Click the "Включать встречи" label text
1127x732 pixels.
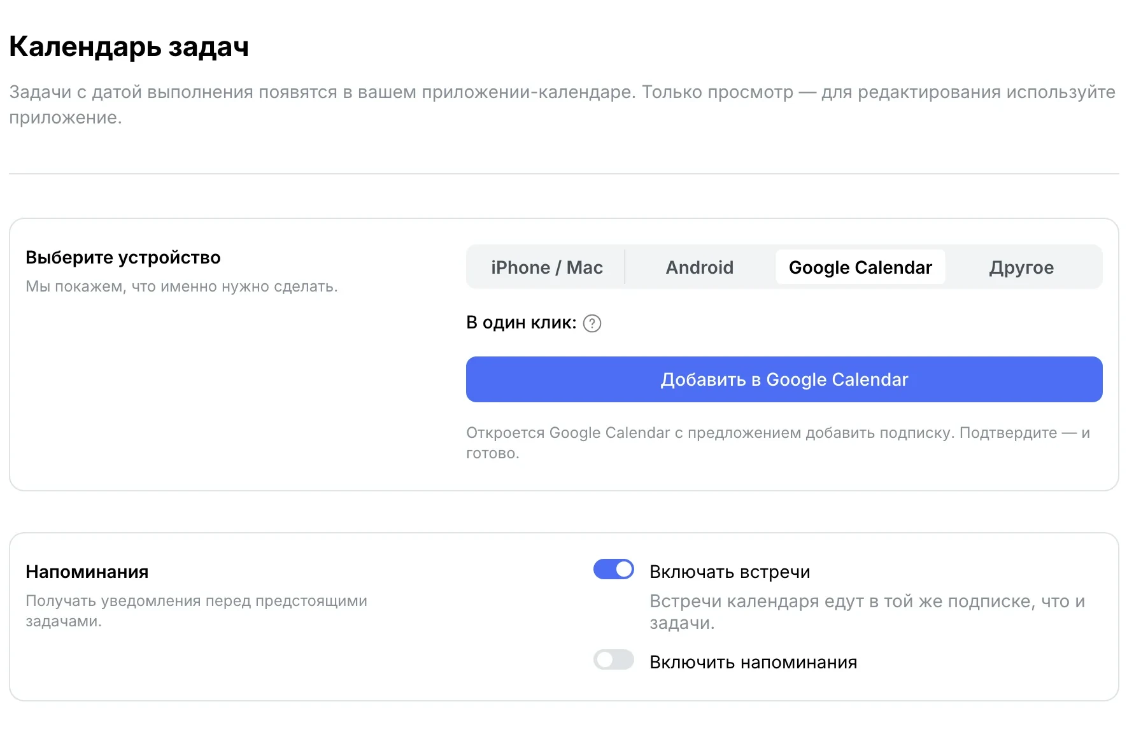730,572
